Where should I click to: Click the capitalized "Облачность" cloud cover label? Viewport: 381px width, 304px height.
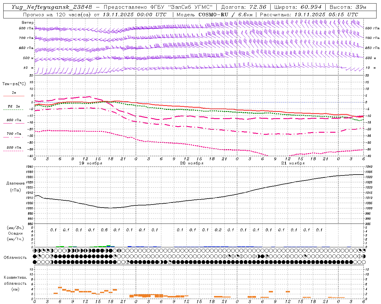[15, 258]
